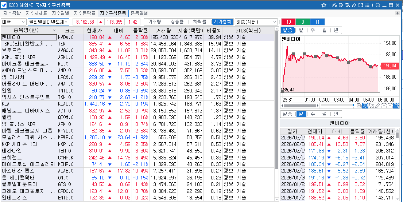Select the 코히런트 row
Screen dimensions: 403x202
(x=138, y=157)
